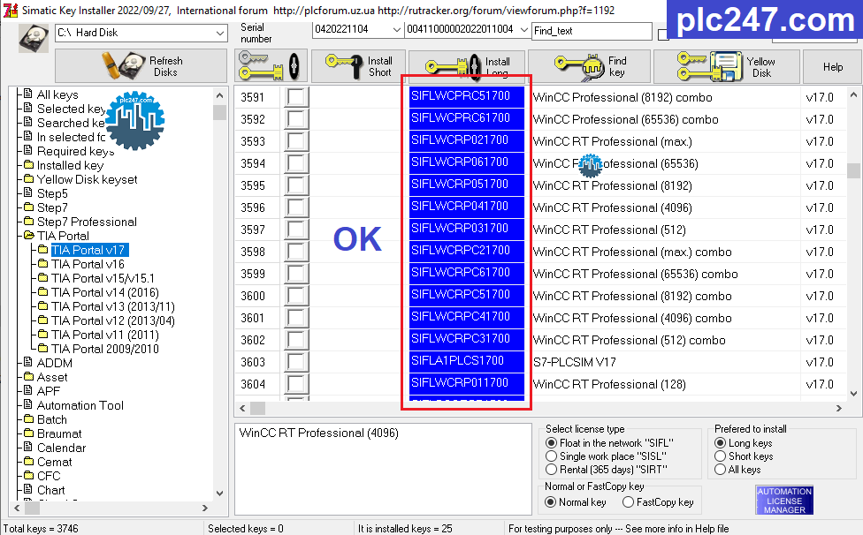Select Yellow Disk keyset folder
Screen dimensions: 863x535
87,179
